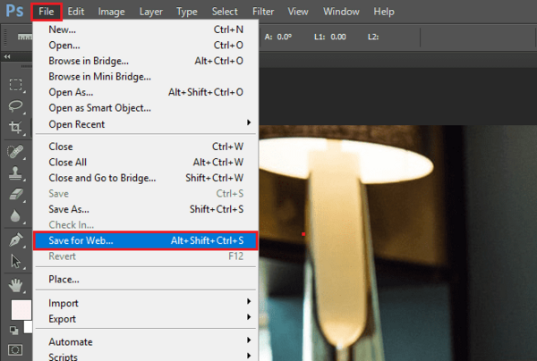Click the A: 0.0° angle readout
The height and width of the screenshot is (361, 537).
(278, 37)
